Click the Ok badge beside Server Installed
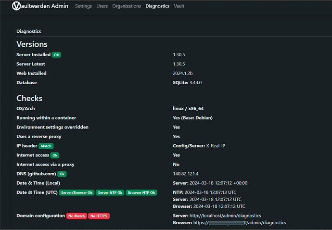The height and width of the screenshot is (230, 332). [56, 55]
